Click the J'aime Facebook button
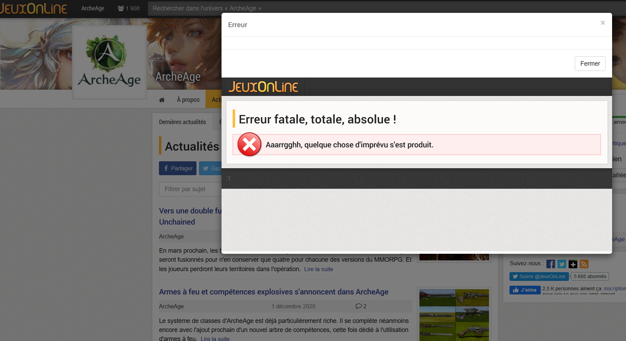Screen dimensions: 626x341 pyautogui.click(x=525, y=290)
